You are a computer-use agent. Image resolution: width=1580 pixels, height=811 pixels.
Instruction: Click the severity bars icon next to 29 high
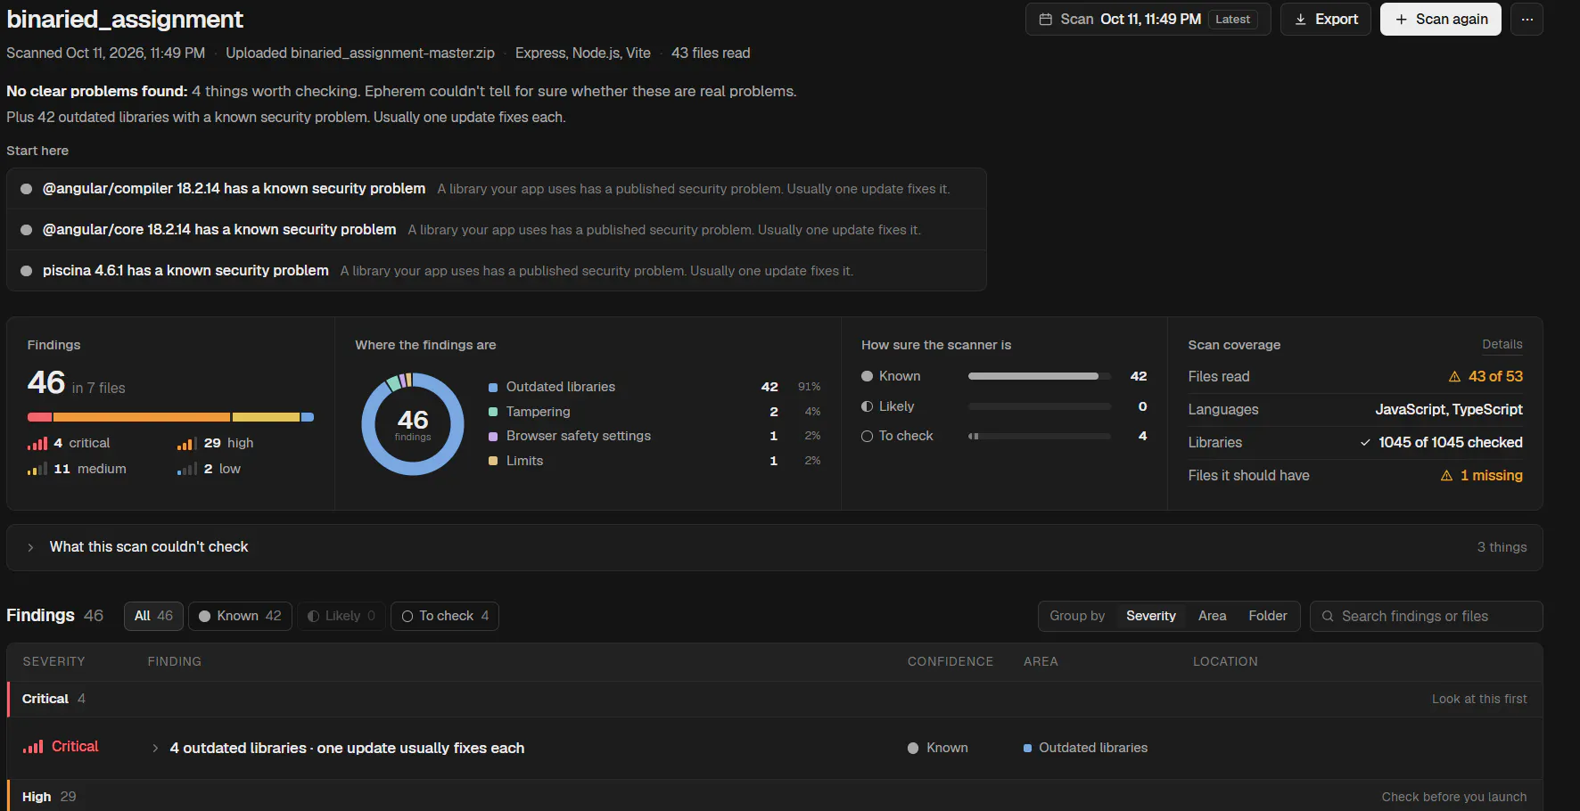coord(186,443)
